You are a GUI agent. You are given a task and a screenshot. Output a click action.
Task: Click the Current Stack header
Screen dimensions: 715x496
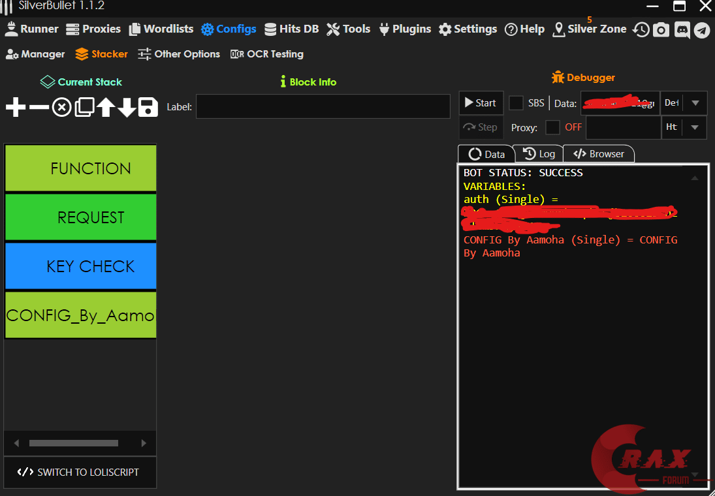[x=81, y=82]
